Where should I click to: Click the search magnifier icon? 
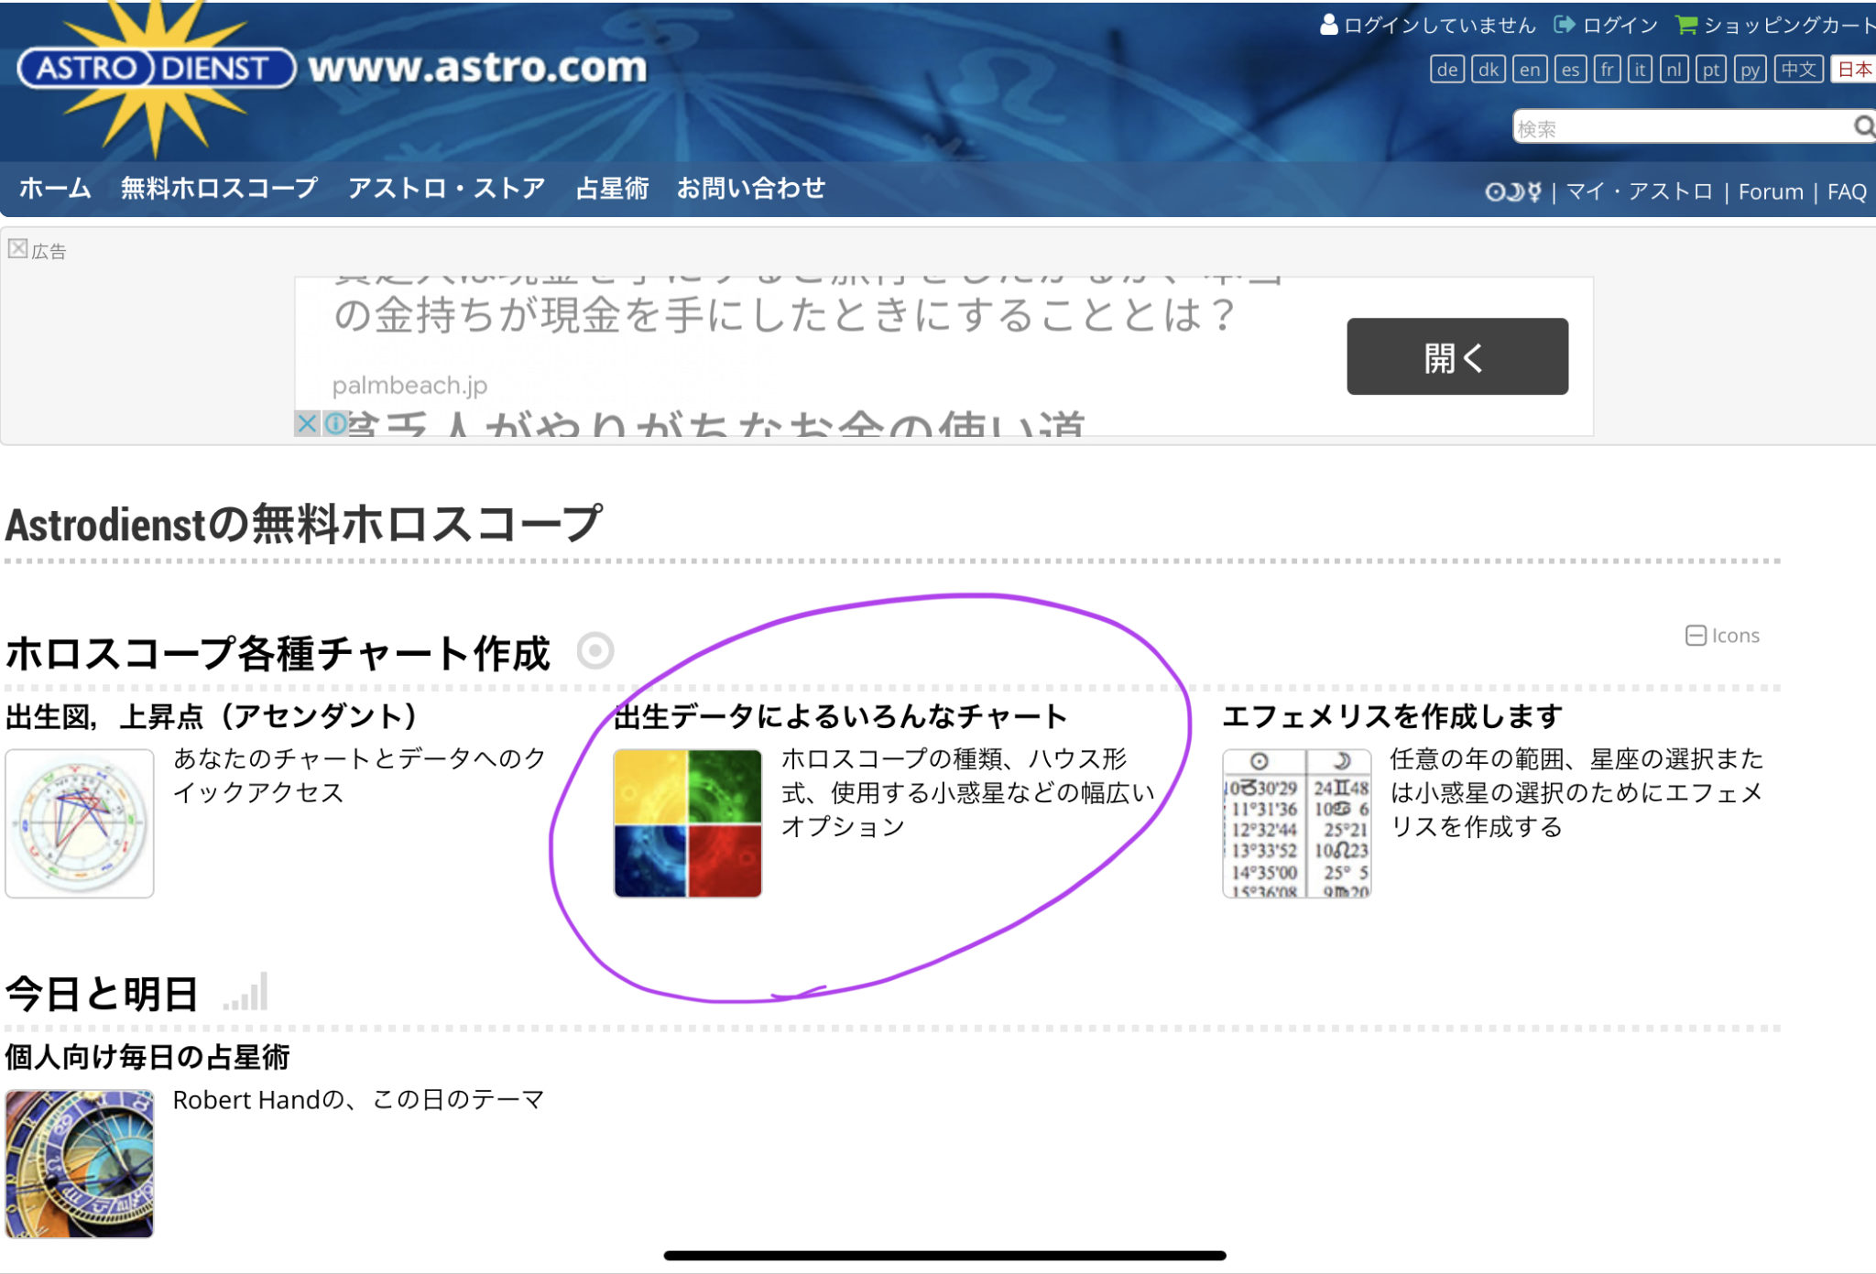[x=1863, y=126]
